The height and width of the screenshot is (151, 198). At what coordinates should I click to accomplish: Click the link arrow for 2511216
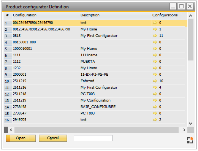(x=155, y=87)
